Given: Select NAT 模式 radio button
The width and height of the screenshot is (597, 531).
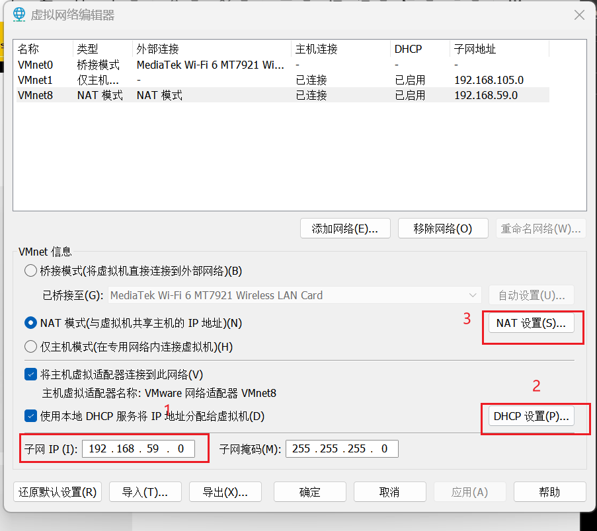Looking at the screenshot, I should click(30, 323).
